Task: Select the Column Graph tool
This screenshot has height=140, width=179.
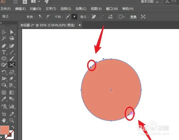Action: click(12, 106)
